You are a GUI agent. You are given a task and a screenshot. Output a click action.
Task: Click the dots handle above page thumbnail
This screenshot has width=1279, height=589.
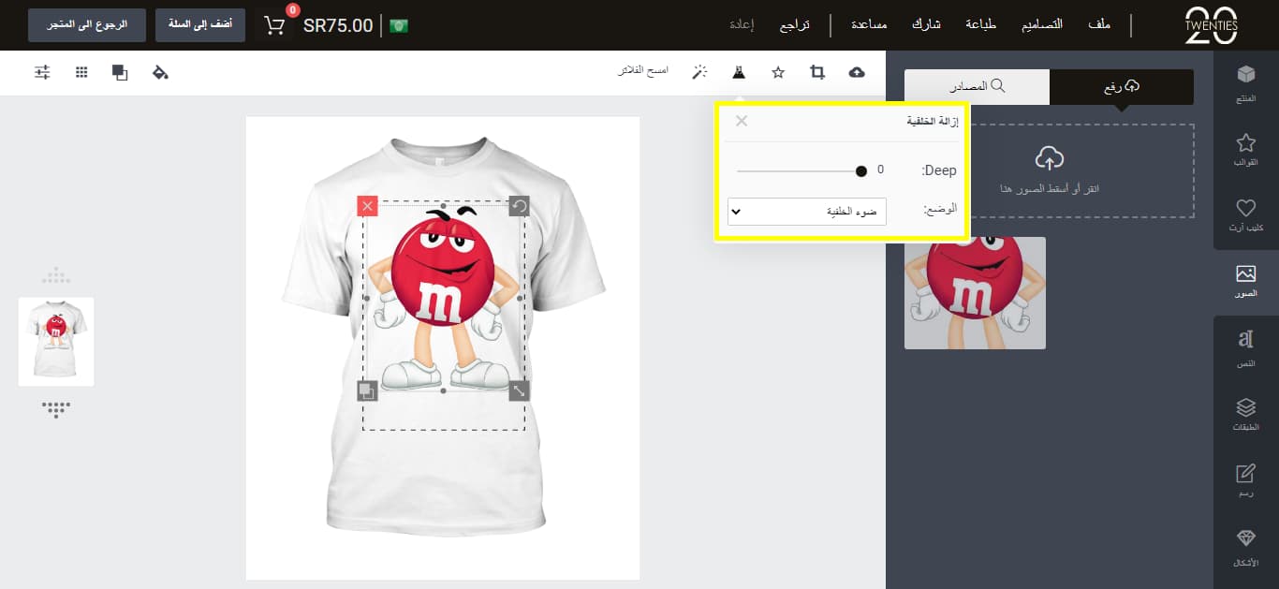point(56,275)
